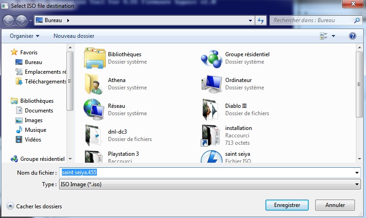Viewport: 366px width, 218px height.
Task: Click the Ordinateur computer icon
Action: (x=212, y=83)
